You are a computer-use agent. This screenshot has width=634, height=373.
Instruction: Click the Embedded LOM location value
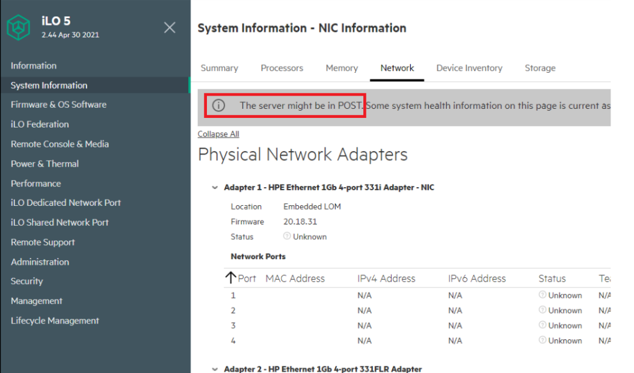312,207
